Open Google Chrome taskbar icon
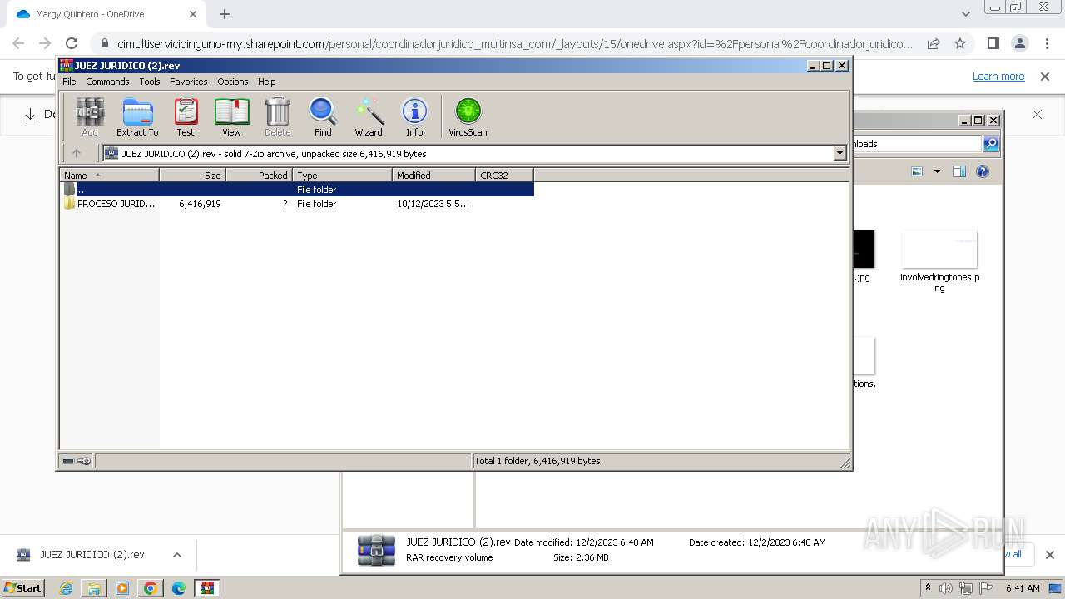 (x=151, y=588)
